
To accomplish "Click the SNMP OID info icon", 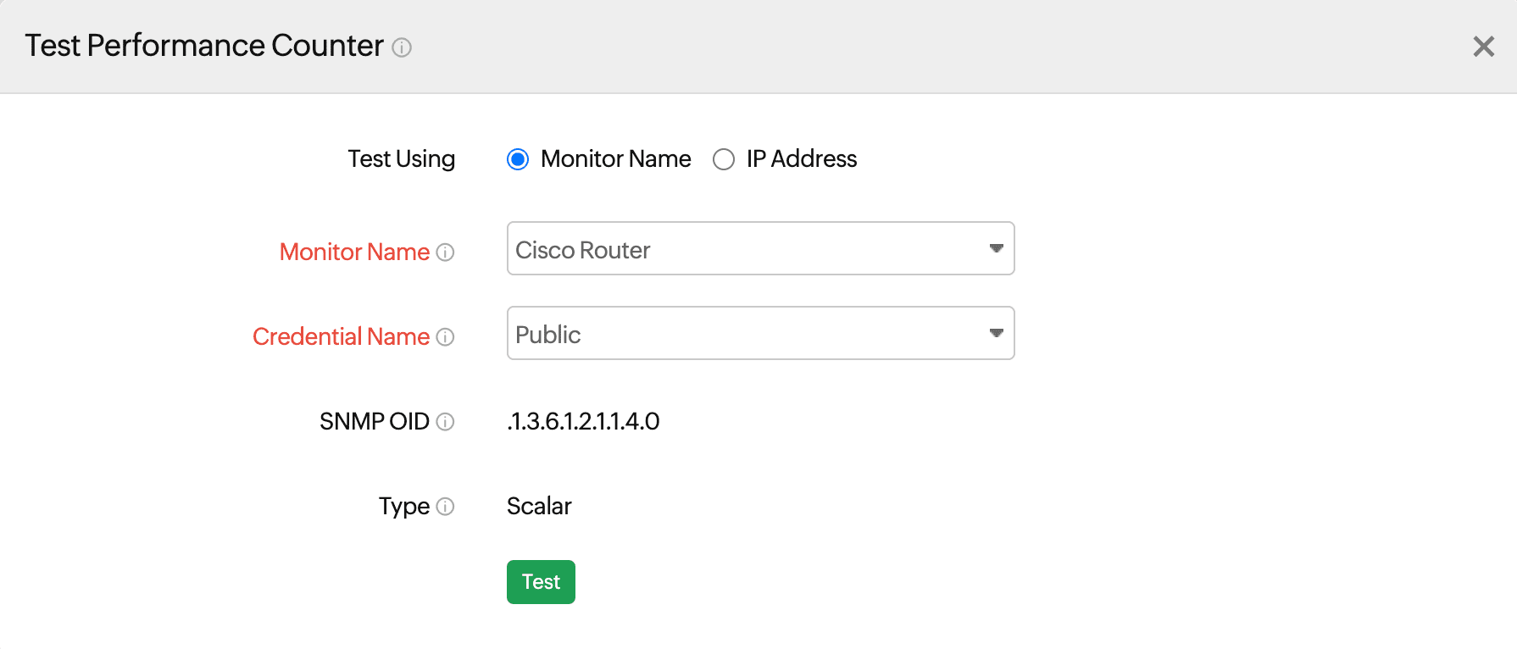I will [x=445, y=422].
